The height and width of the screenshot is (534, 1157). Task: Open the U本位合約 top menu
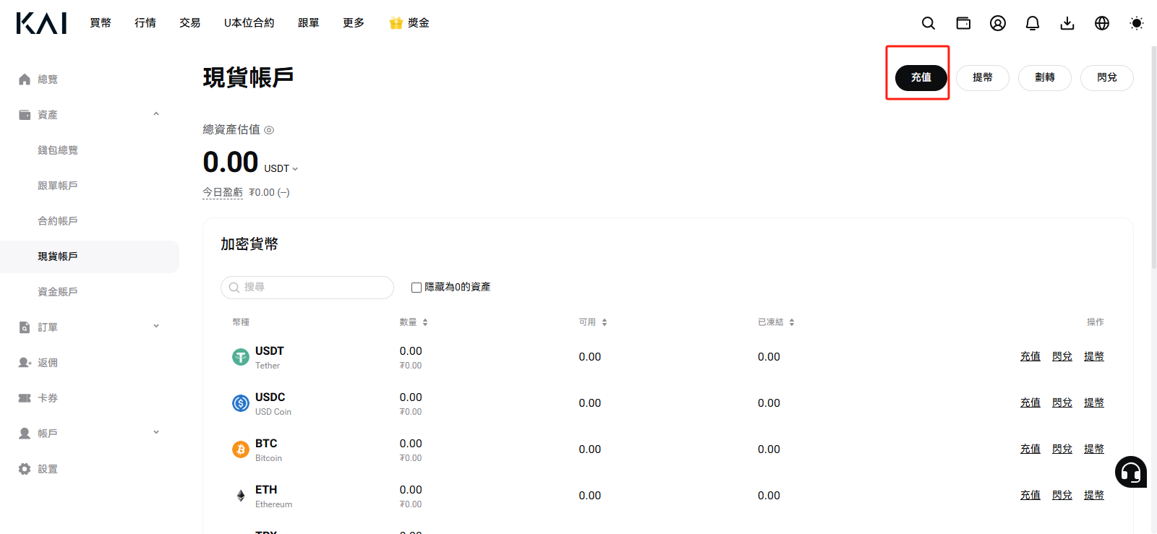[249, 23]
